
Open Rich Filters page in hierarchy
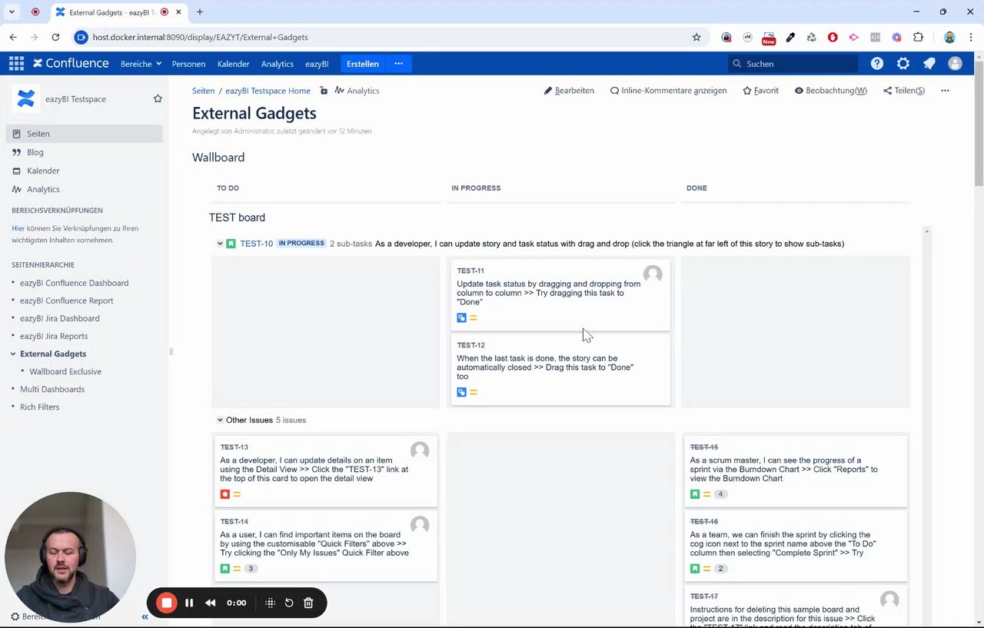(39, 407)
